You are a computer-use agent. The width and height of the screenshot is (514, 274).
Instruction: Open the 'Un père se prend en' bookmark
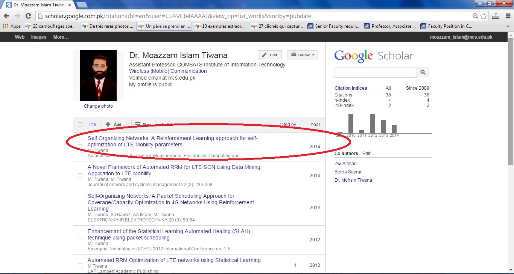[x=164, y=26]
